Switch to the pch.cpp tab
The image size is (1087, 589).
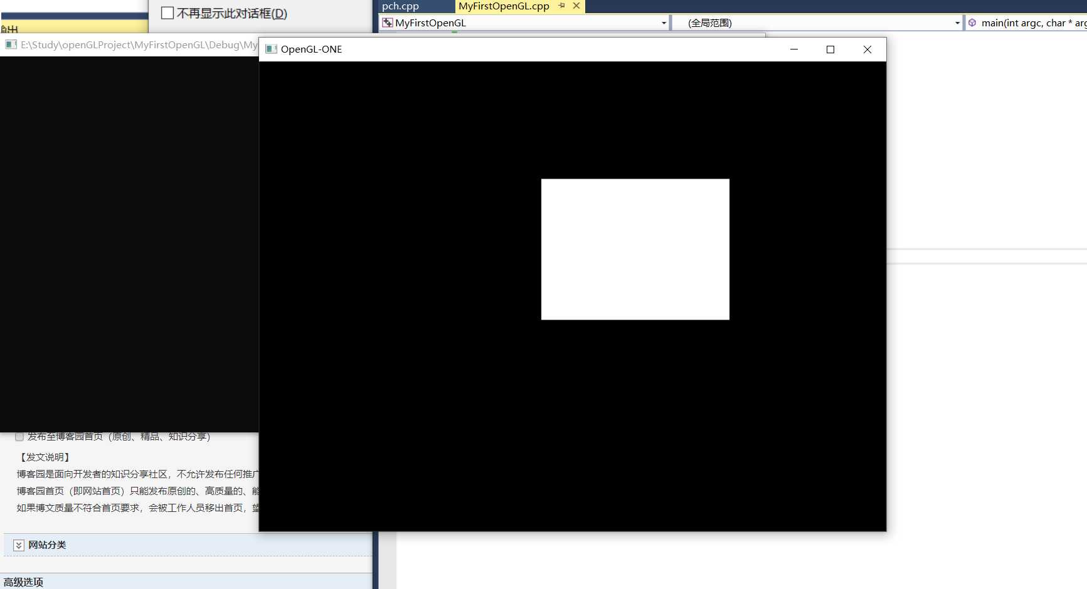(400, 6)
